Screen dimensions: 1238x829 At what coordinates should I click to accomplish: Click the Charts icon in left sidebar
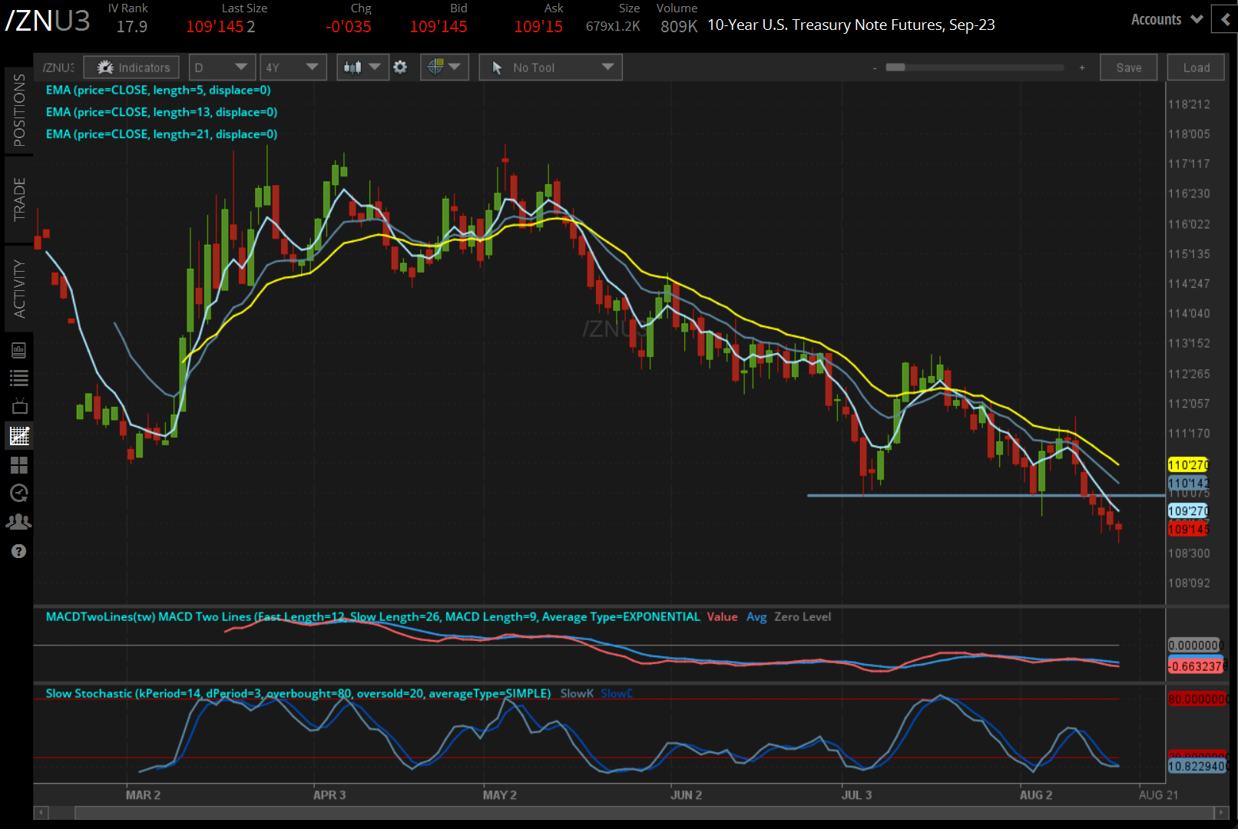tap(19, 436)
